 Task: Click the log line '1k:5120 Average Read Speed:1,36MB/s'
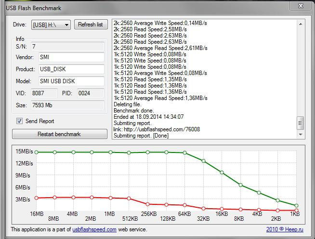tap(160, 98)
